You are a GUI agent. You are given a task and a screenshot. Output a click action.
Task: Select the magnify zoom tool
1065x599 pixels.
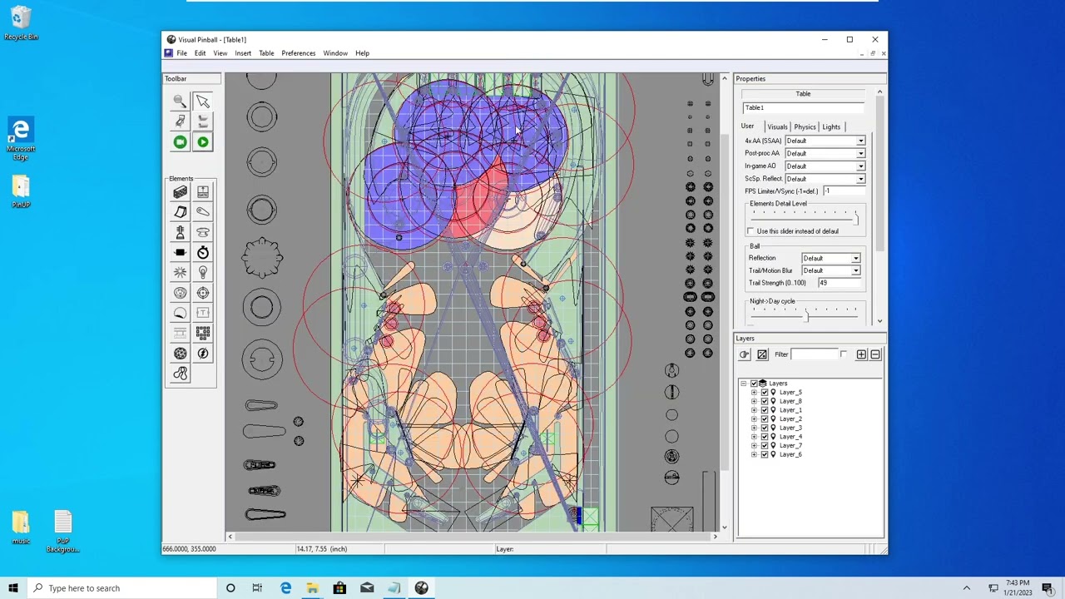click(x=180, y=101)
